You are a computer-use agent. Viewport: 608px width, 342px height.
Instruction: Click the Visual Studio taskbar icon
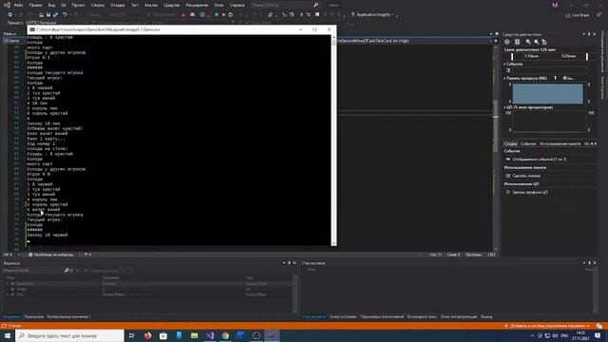pyautogui.click(x=210, y=335)
